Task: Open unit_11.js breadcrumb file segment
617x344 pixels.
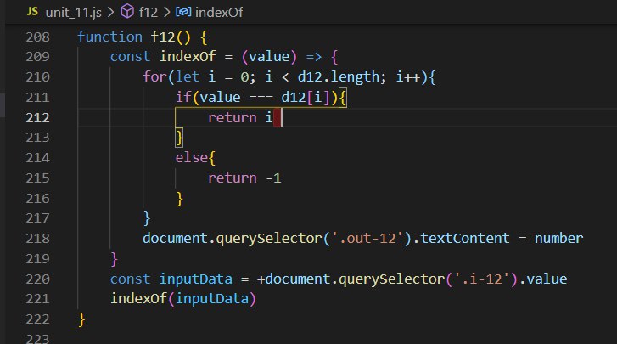Action: point(73,13)
